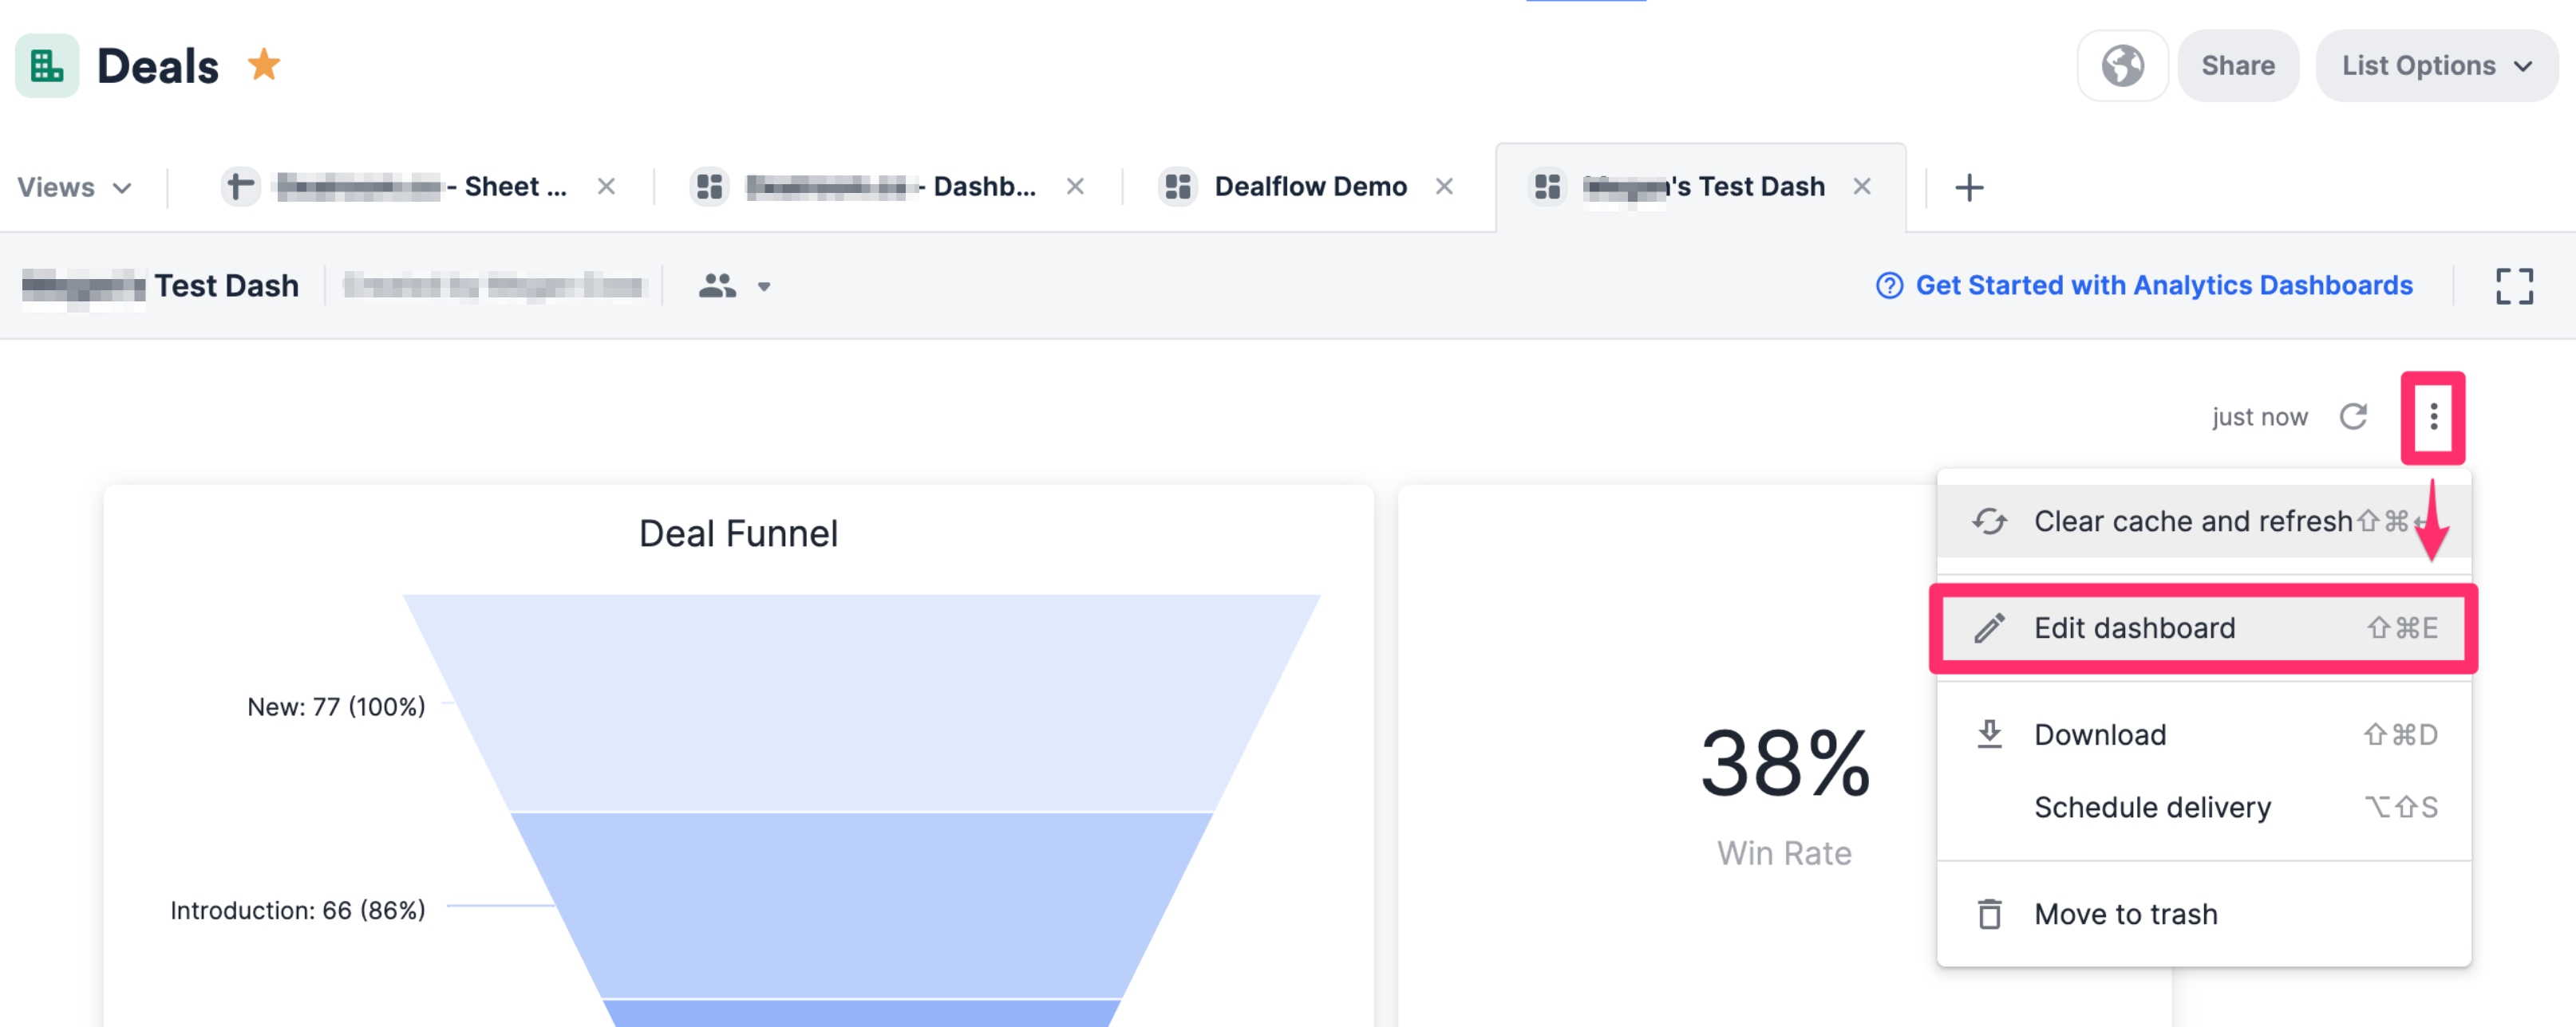Close the Dealflow Demo tab
The width and height of the screenshot is (2576, 1027).
pyautogui.click(x=1444, y=186)
